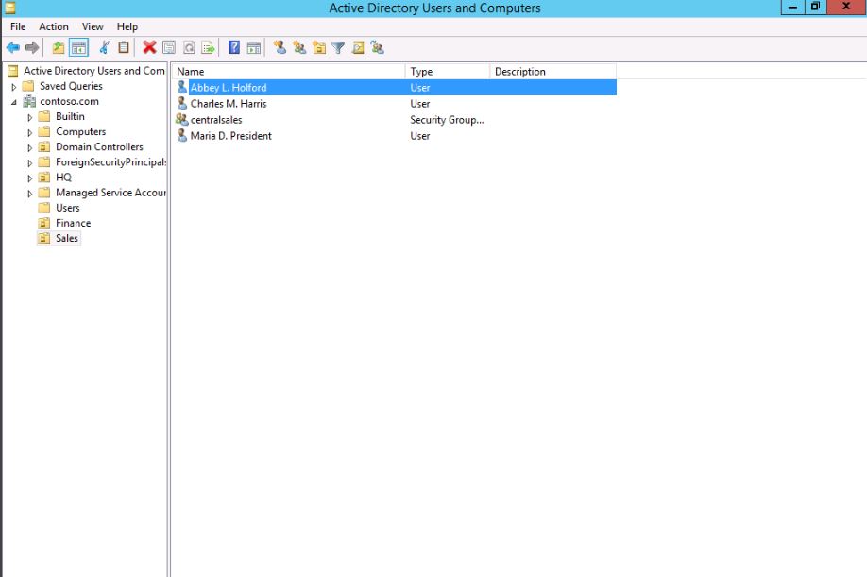Select Computers in the tree
This screenshot has width=867, height=577.
[80, 131]
